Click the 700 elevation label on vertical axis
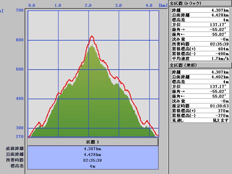Screen dimensions: 232x174 pyautogui.click(x=19, y=10)
